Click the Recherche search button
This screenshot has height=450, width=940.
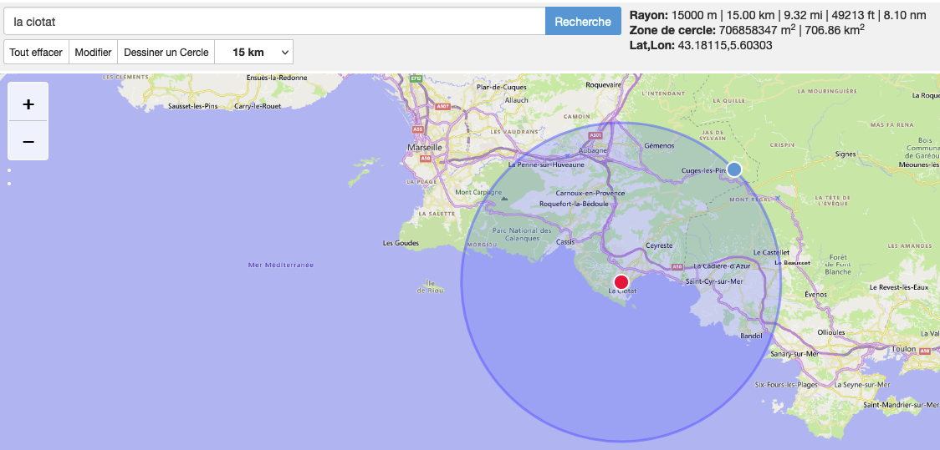(583, 22)
